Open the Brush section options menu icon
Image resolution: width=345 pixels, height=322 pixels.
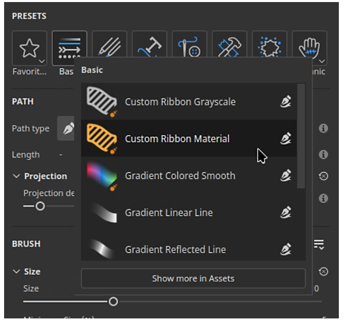318,244
